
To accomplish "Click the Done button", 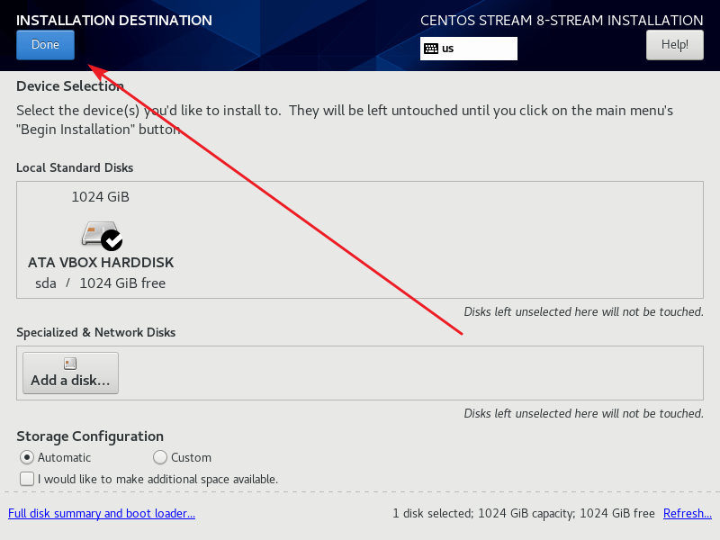I will click(45, 44).
